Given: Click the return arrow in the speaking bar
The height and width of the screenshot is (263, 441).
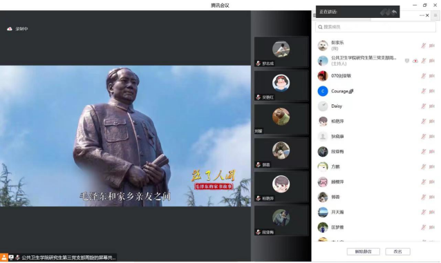Looking at the screenshot, I should [394, 12].
